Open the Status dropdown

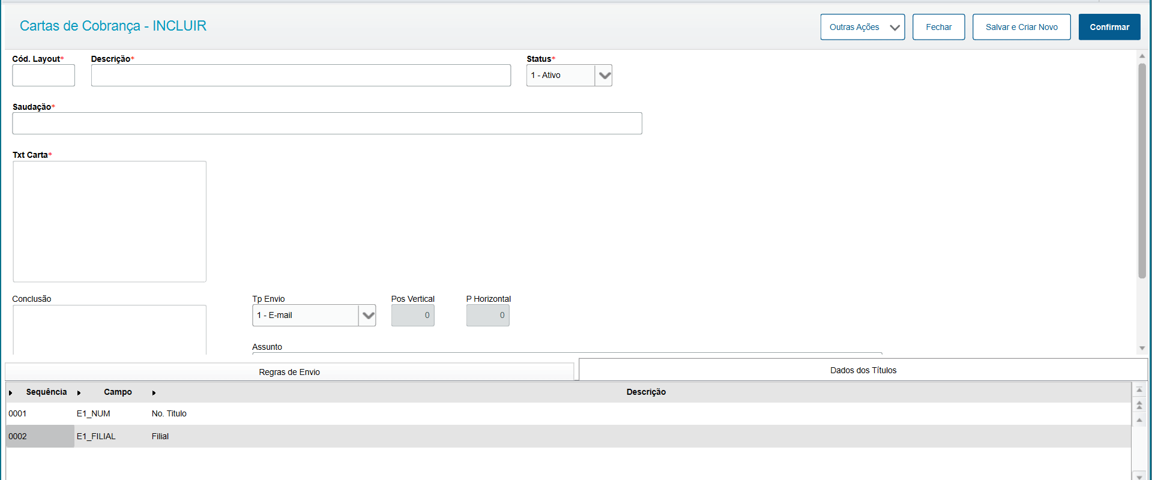(604, 76)
